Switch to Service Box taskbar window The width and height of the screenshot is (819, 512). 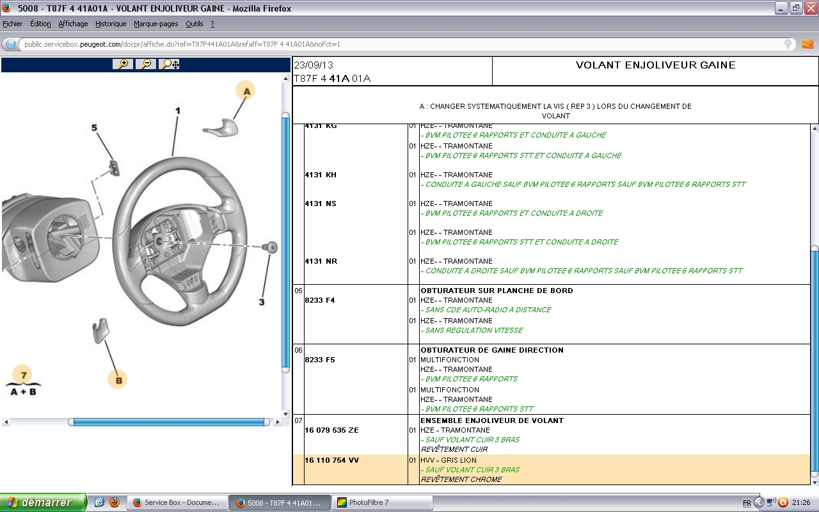coord(177,502)
